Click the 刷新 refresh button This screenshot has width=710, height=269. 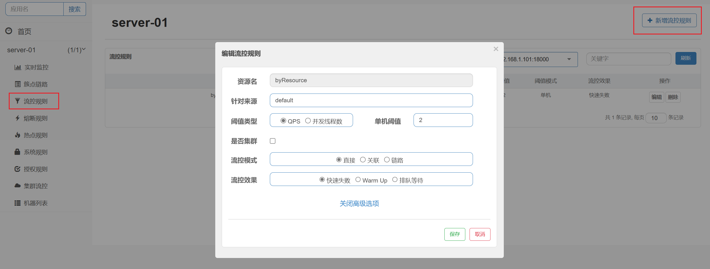point(686,58)
